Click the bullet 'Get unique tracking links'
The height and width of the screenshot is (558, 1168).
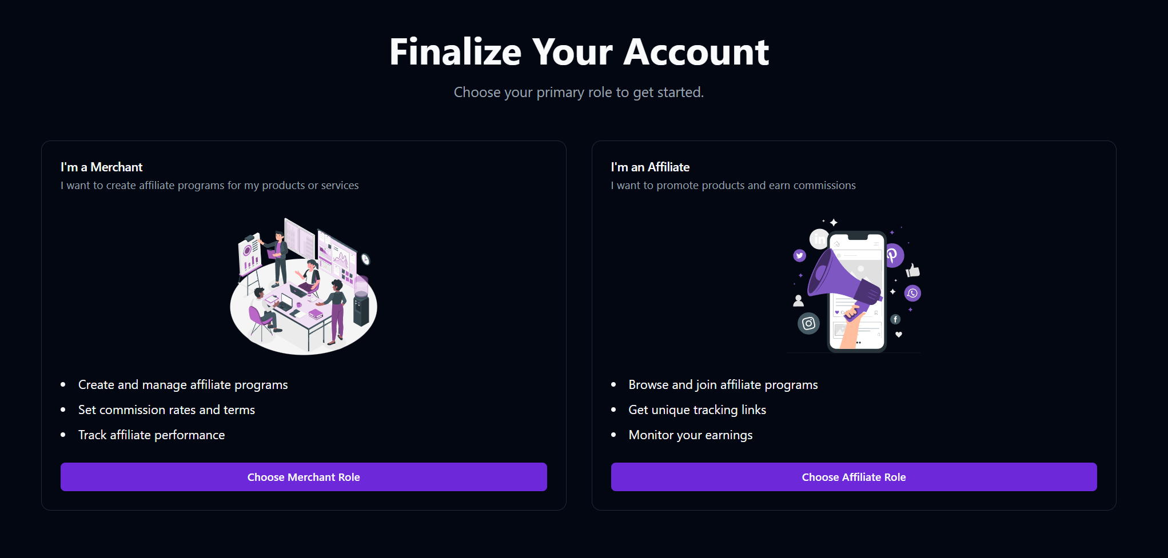[697, 410]
